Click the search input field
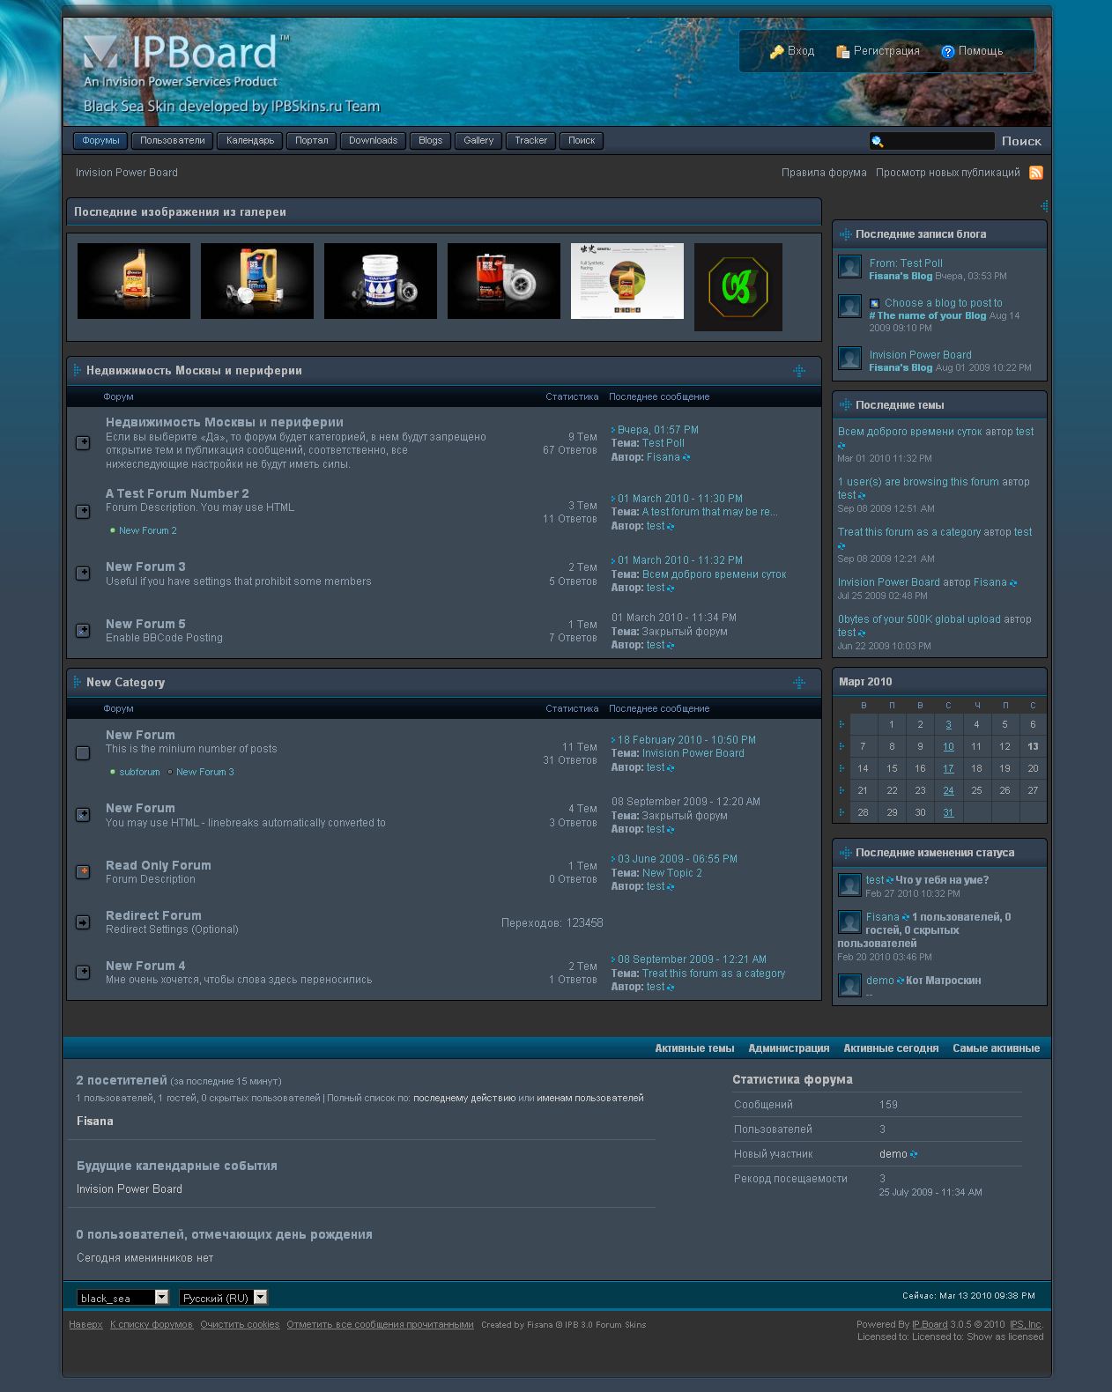 (939, 142)
